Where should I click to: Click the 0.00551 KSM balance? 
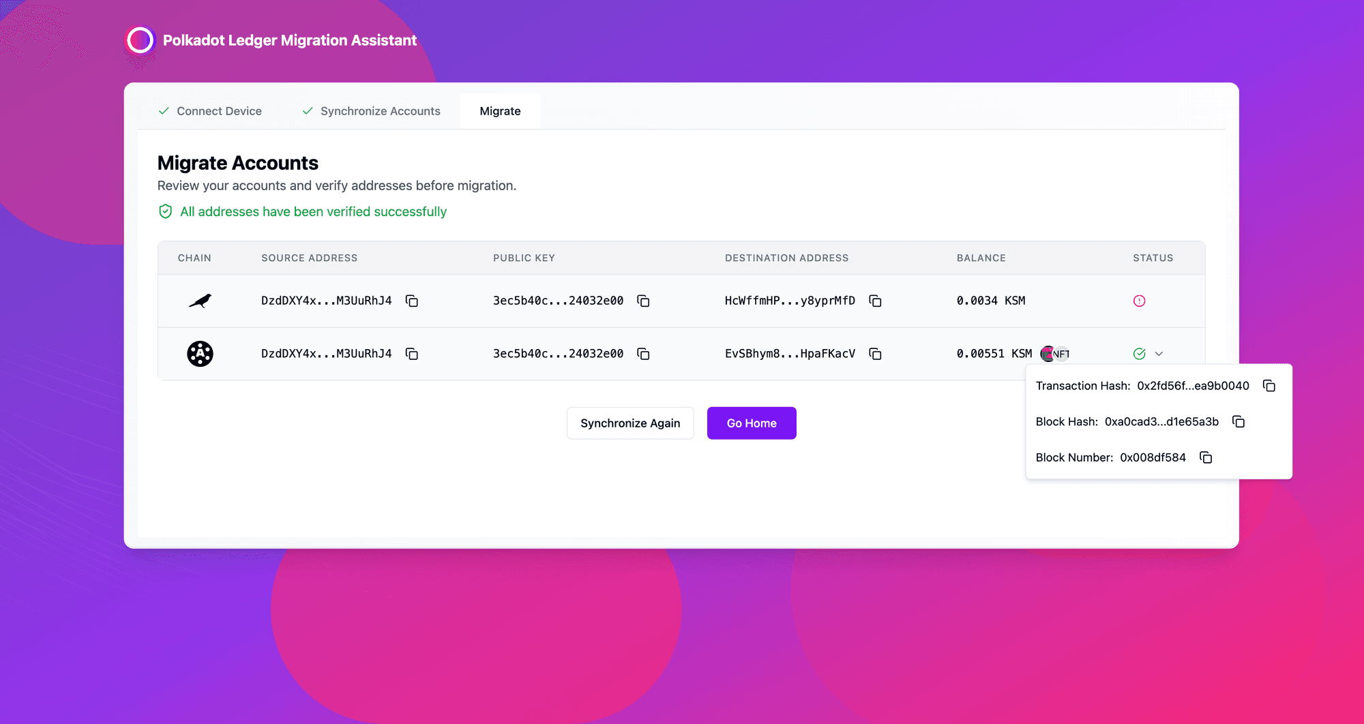coord(994,354)
